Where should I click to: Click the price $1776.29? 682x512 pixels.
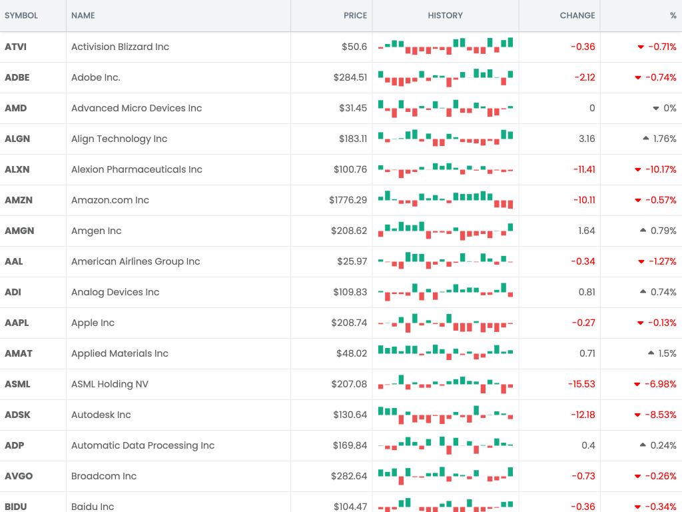pyautogui.click(x=348, y=200)
